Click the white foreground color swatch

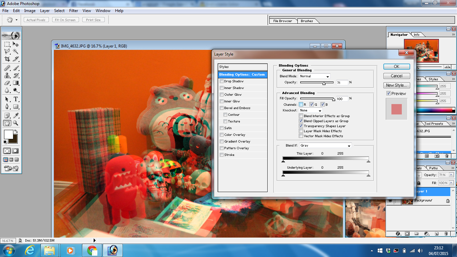point(8,135)
